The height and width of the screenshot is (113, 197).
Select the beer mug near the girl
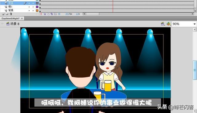click(107, 86)
